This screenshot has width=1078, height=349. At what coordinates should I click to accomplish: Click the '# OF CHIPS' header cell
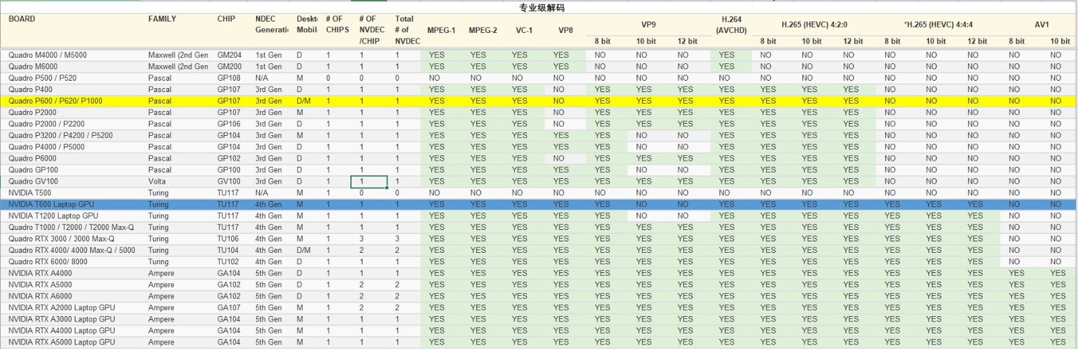click(x=337, y=24)
